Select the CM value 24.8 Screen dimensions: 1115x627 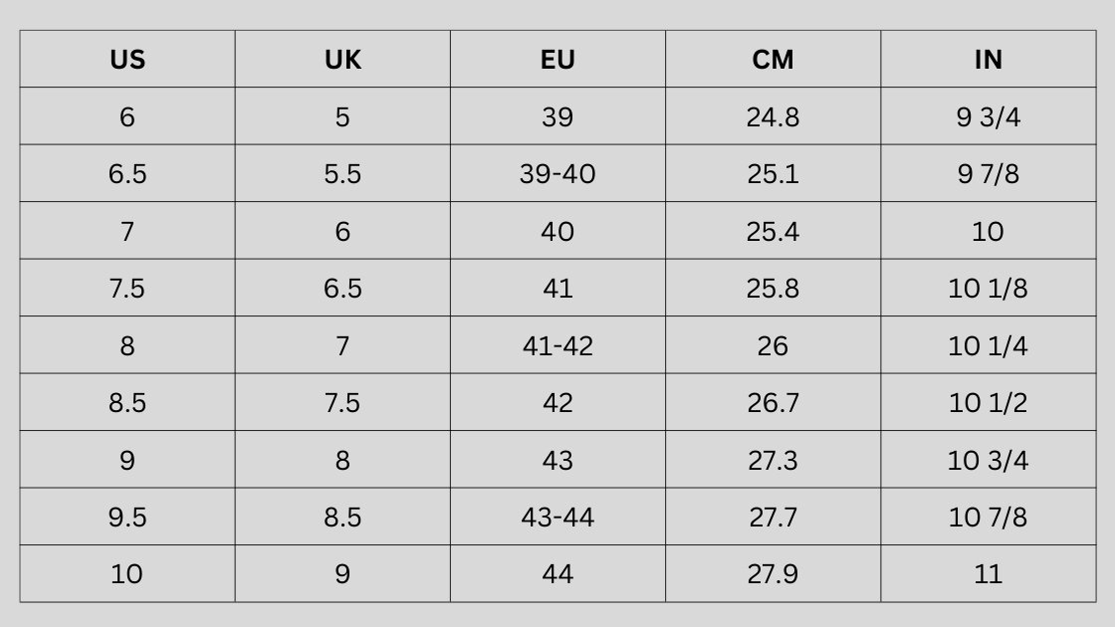(773, 117)
